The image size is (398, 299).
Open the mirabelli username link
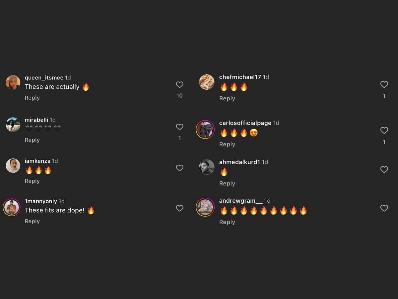pyautogui.click(x=36, y=120)
